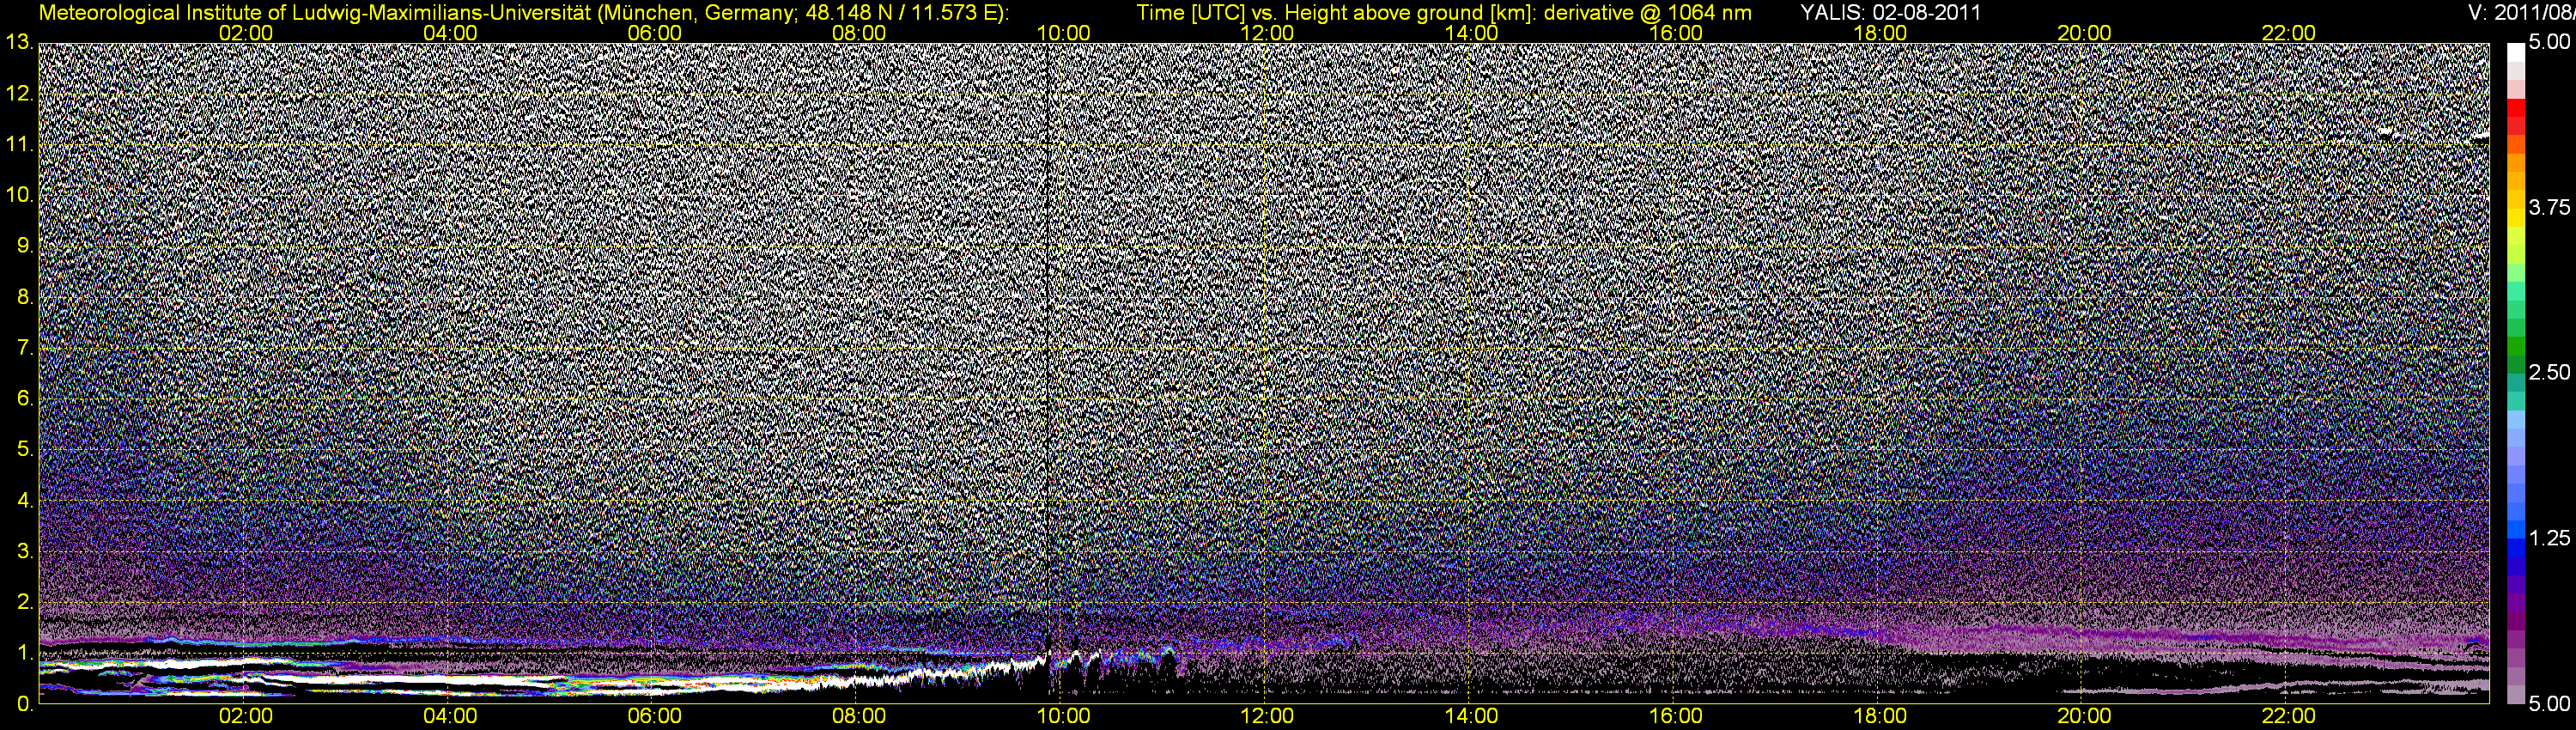The image size is (2576, 730).
Task: Click the height axis label 13
Action: tap(19, 42)
